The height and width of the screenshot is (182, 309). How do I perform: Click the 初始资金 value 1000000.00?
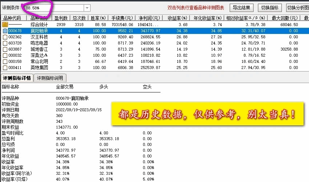(x=67, y=104)
